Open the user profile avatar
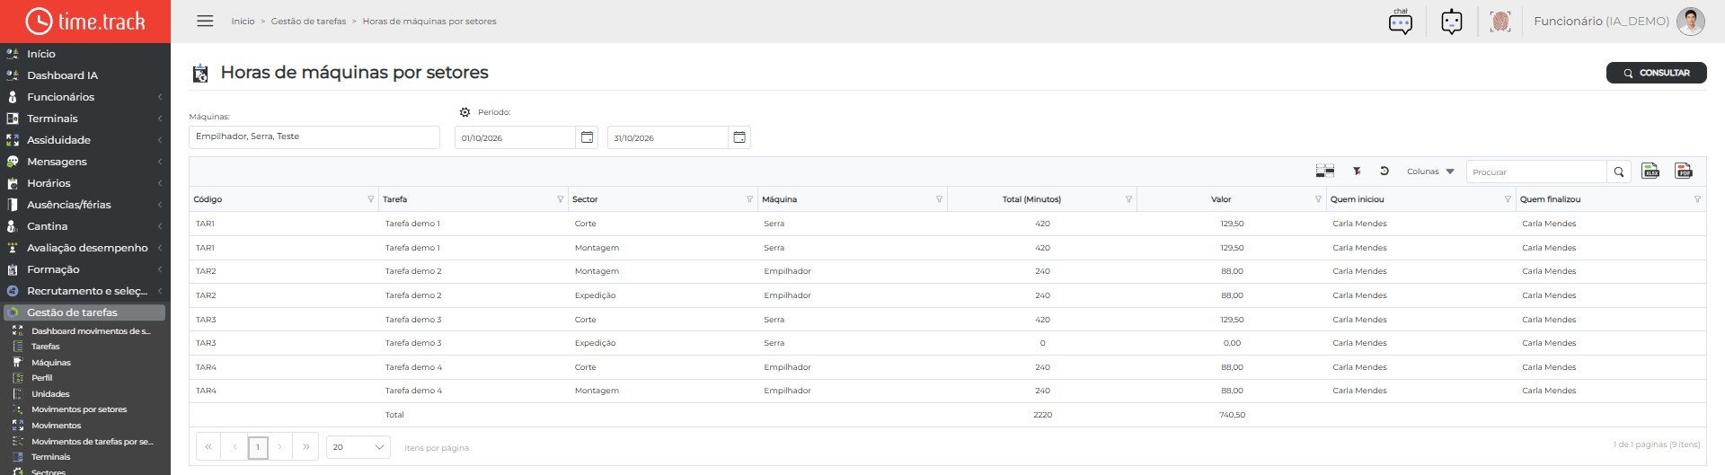Screen dimensions: 1725x475 tap(1690, 22)
